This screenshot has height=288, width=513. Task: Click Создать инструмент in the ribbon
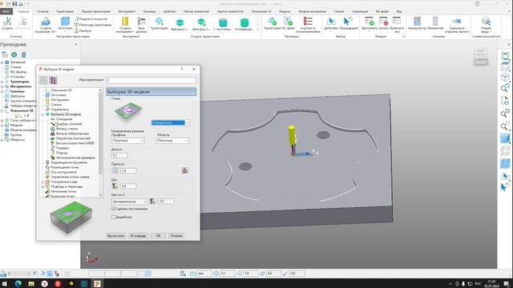coord(124,25)
